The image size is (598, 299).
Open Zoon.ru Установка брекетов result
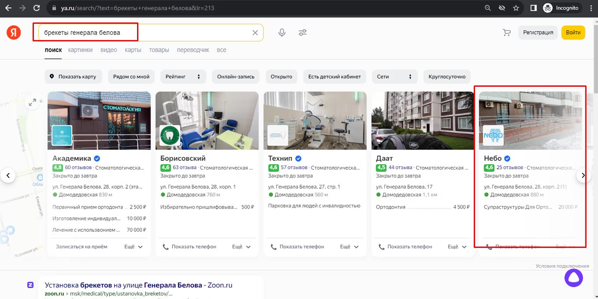[x=139, y=286]
